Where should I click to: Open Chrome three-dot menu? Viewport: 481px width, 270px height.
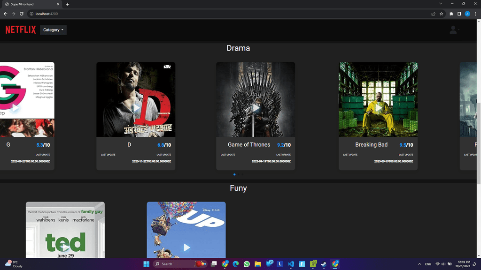[475, 14]
